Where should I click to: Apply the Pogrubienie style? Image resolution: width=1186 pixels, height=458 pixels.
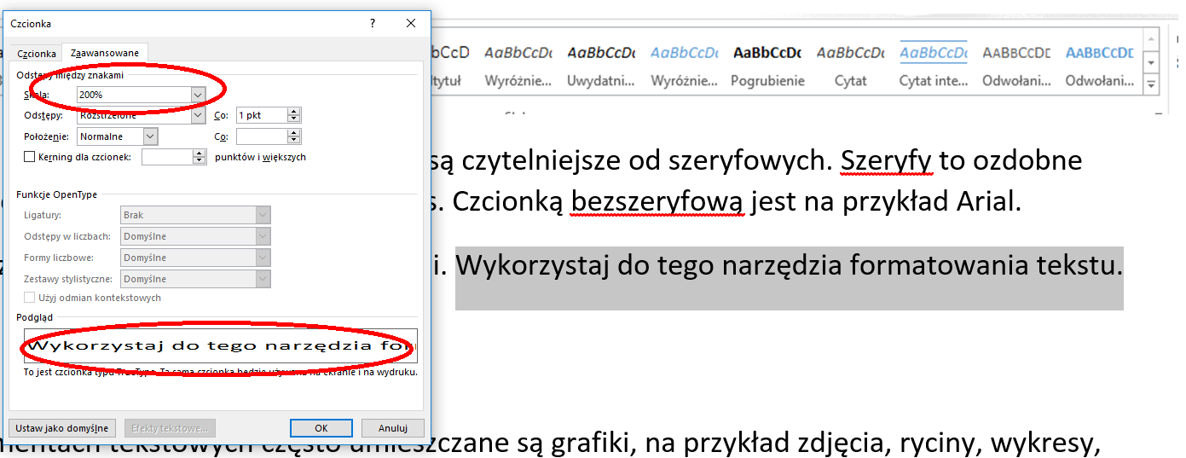pos(767,65)
